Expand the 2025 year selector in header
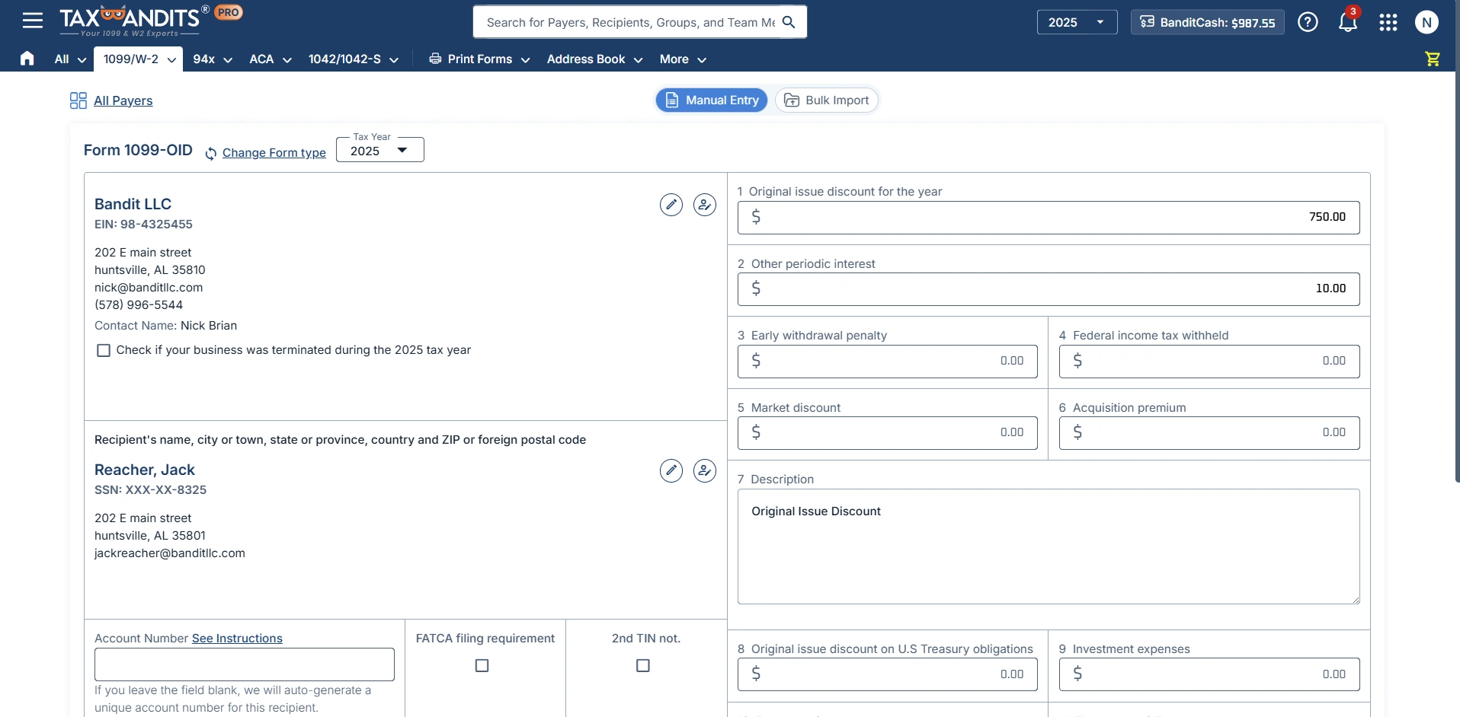 tap(1076, 22)
